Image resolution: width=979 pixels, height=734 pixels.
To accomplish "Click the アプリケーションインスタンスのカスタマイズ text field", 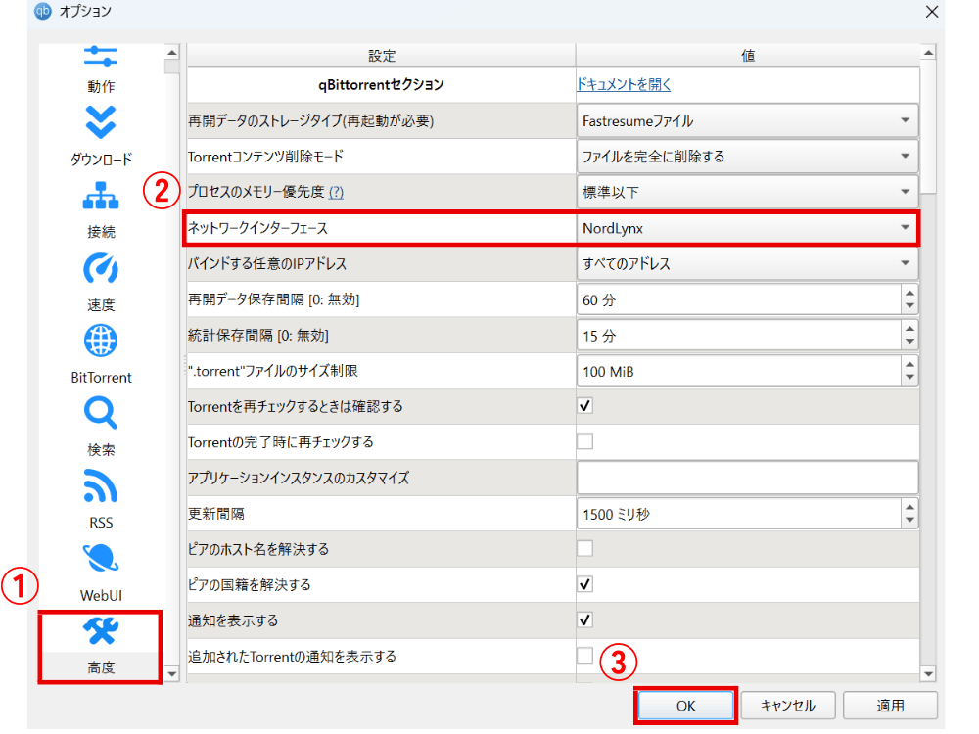I will coord(747,478).
